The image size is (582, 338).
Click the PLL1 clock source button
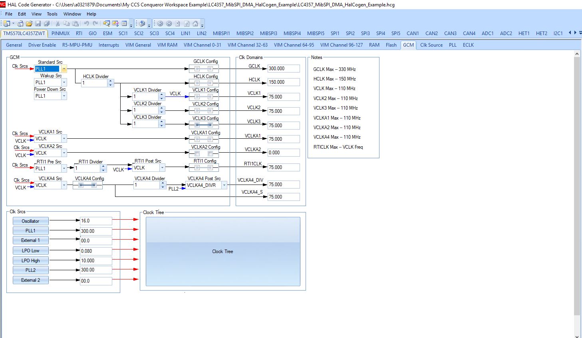pyautogui.click(x=31, y=231)
